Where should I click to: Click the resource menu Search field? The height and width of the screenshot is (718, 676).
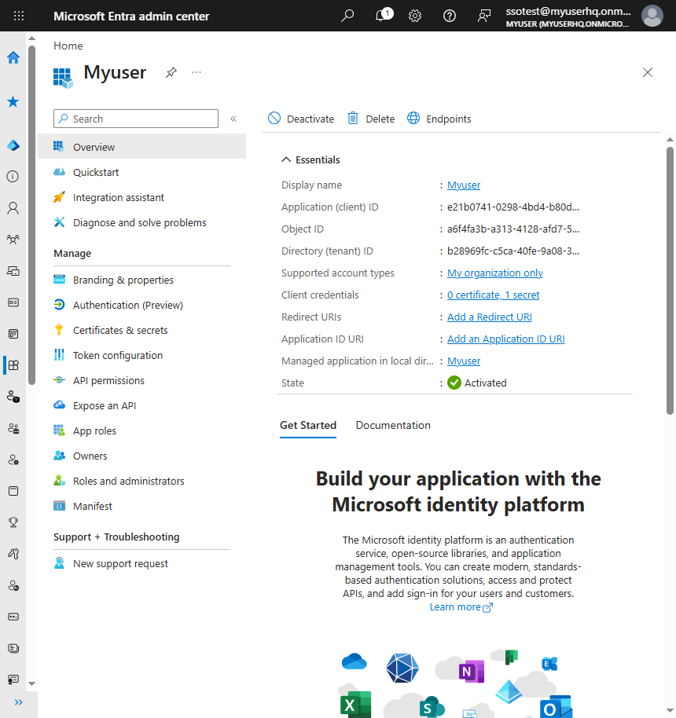[136, 119]
